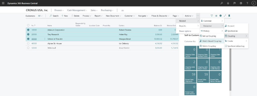Deselect the row checkbox for 10000
Viewport: 257px width, 96px height.
(x=28, y=30)
